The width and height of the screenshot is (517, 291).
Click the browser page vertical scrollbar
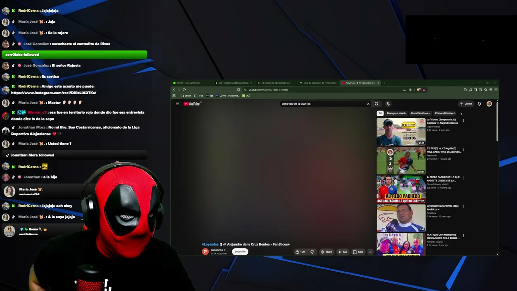[x=497, y=121]
